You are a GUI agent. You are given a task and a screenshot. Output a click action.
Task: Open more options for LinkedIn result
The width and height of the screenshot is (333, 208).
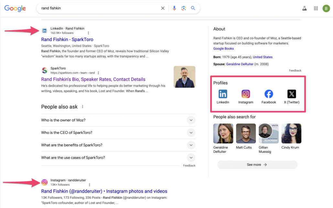coord(88,33)
